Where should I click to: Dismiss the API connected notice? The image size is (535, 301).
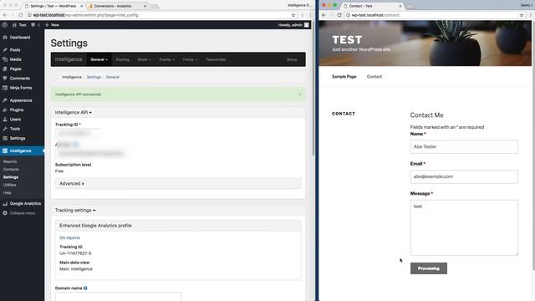299,94
